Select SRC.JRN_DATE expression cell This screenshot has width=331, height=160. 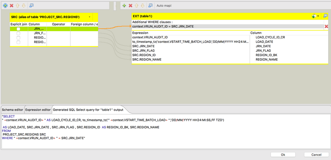point(191,46)
